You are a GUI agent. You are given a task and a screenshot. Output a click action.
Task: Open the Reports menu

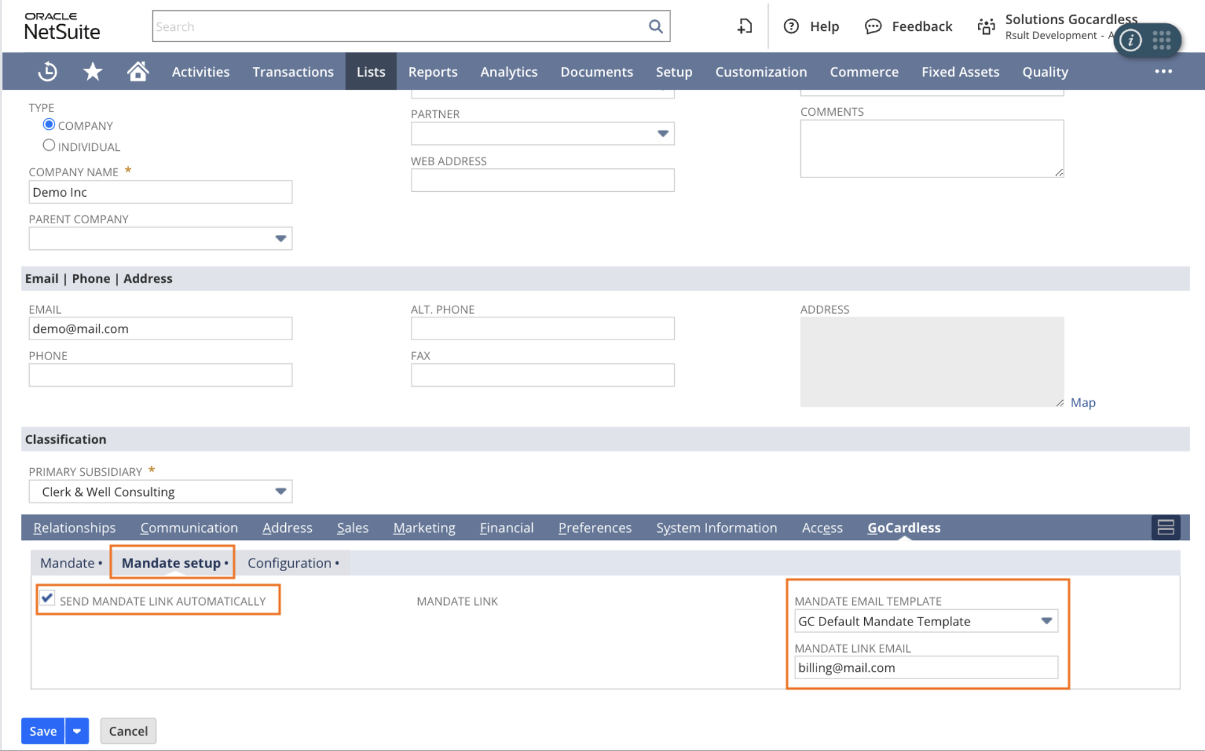tap(433, 72)
